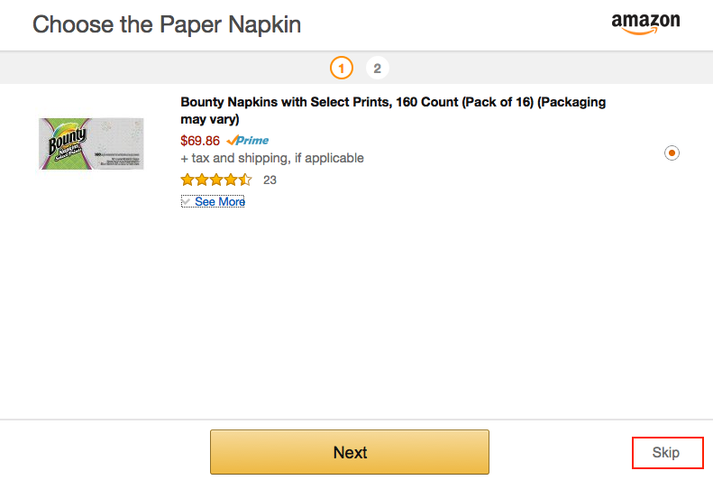Click the orange checkmark in Prime badge

click(x=232, y=140)
